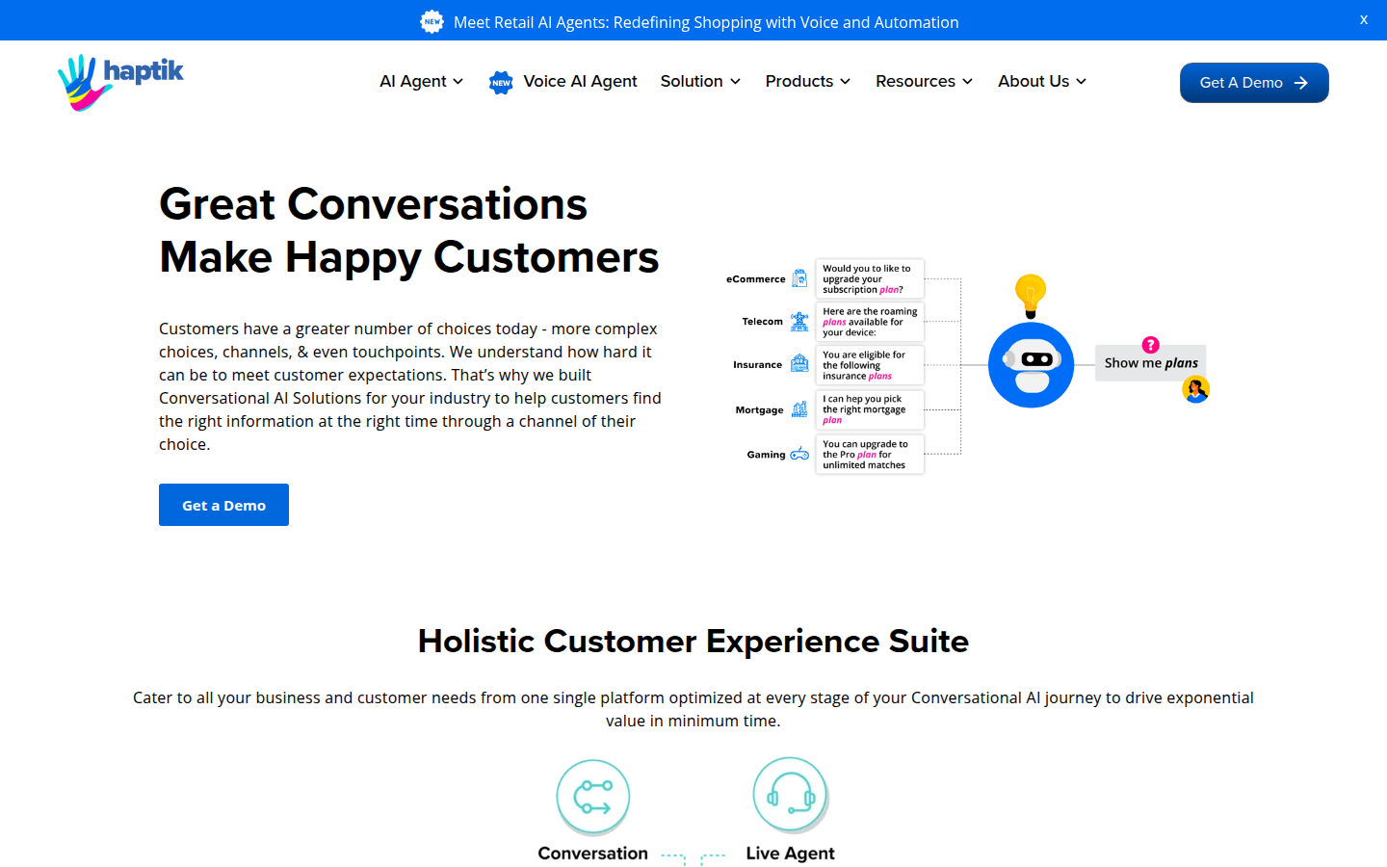Dismiss the top announcement banner
This screenshot has height=867, width=1387.
coord(1363,19)
